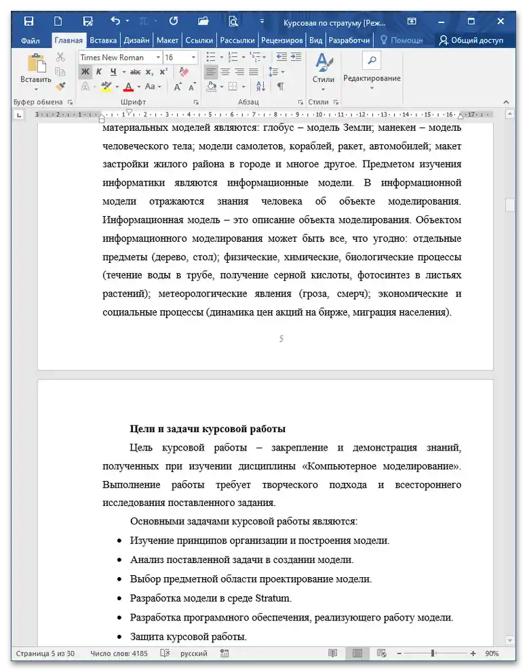Toggle subscript formatting
This screenshot has height=672, width=527.
(x=149, y=72)
